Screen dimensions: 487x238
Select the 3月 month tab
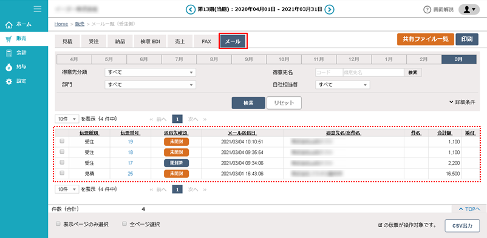point(458,59)
